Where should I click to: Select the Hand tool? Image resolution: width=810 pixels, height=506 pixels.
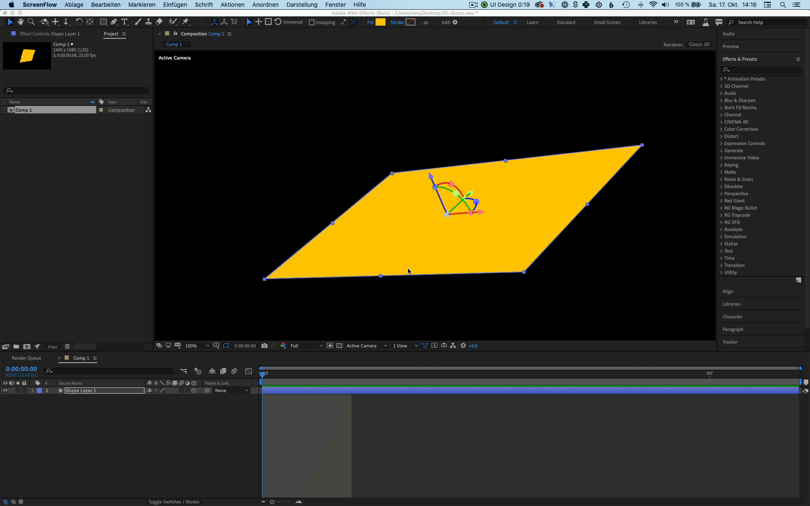click(x=20, y=22)
